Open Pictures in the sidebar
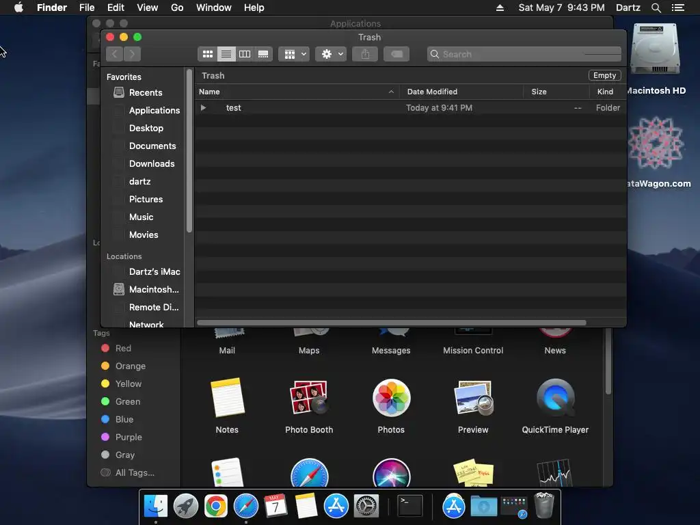 point(146,199)
